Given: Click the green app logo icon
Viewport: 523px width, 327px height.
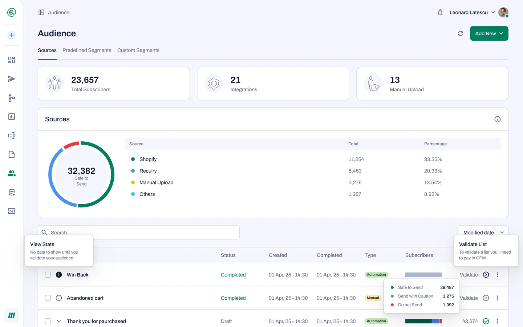Looking at the screenshot, I should click(12, 12).
